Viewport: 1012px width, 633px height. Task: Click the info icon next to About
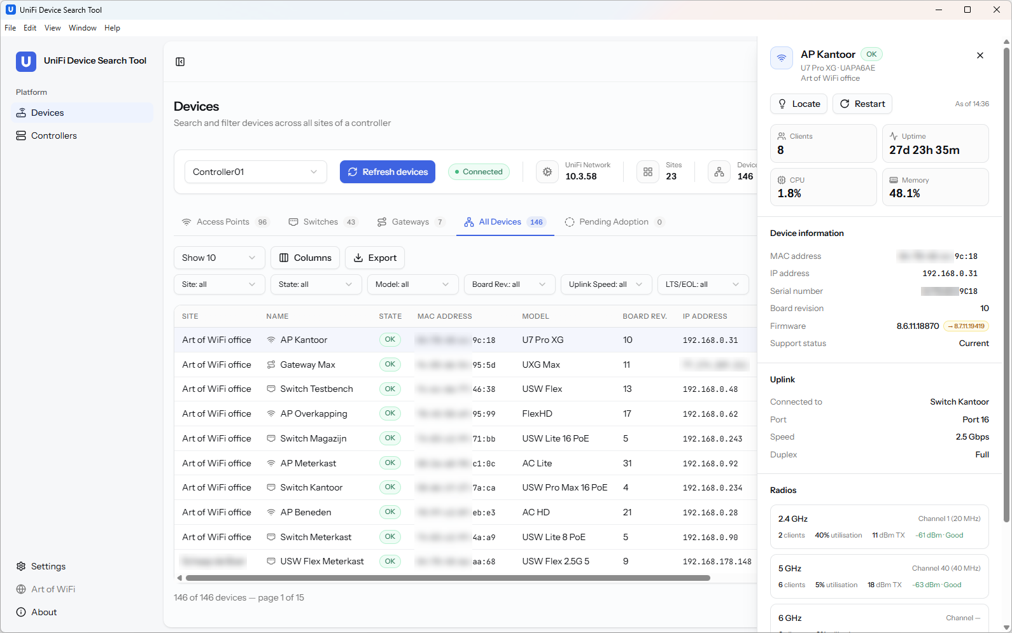pyautogui.click(x=21, y=612)
